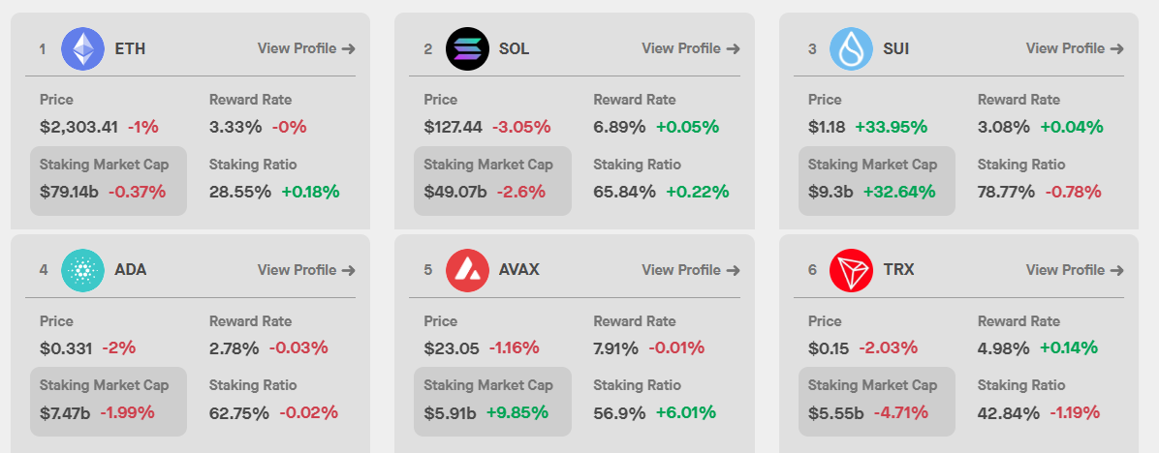Viewport: 1159px width, 453px height.
Task: Click the SUI droplet logo
Action: point(851,48)
